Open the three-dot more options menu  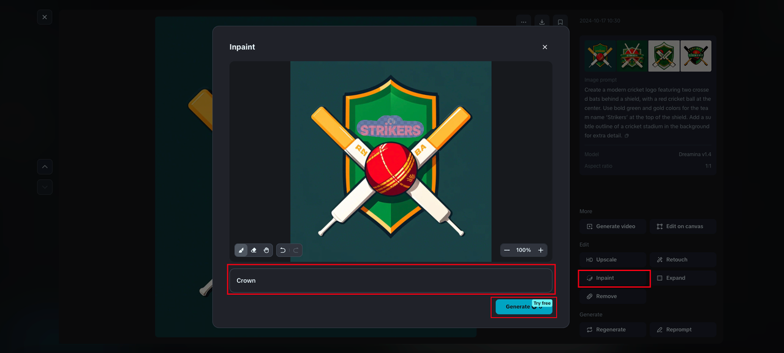(x=524, y=22)
